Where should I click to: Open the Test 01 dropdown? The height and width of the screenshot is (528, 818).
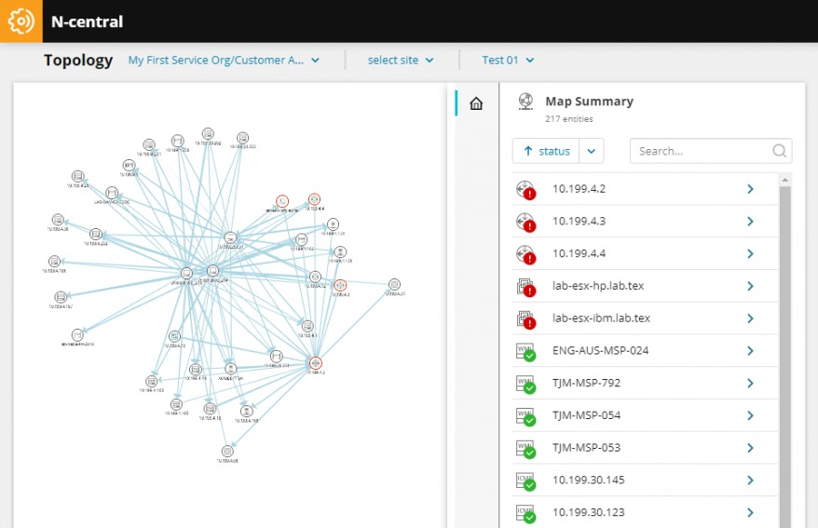508,61
